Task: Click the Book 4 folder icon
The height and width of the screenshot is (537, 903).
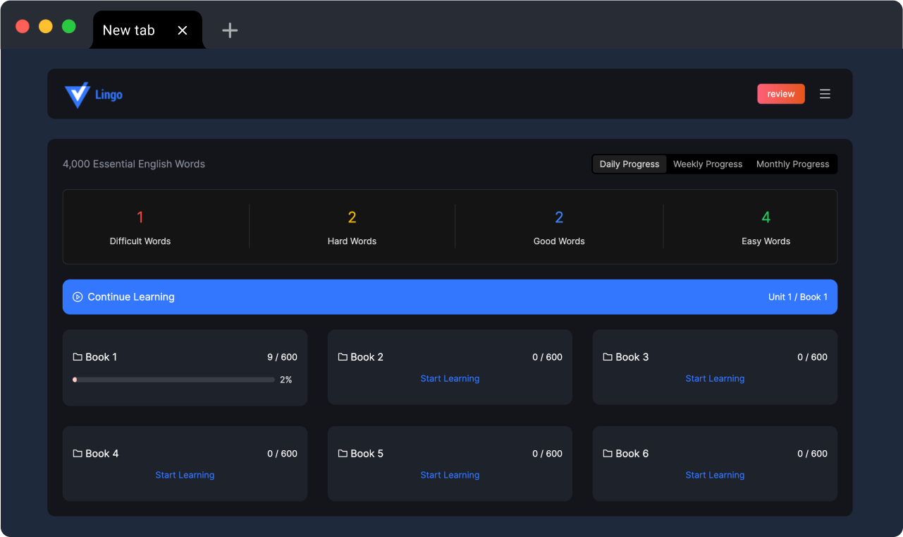Action: 78,454
